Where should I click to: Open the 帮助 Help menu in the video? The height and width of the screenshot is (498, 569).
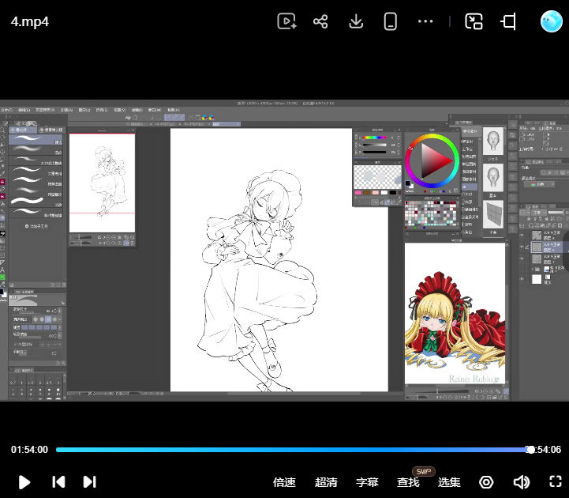point(173,110)
